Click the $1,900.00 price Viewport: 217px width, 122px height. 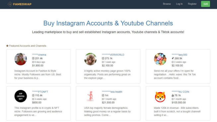(x=37, y=66)
